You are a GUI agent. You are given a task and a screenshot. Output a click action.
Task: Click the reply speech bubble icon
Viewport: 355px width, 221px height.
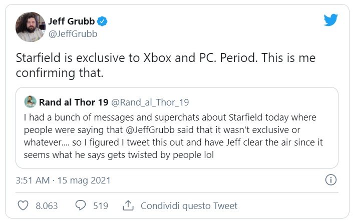pos(81,205)
